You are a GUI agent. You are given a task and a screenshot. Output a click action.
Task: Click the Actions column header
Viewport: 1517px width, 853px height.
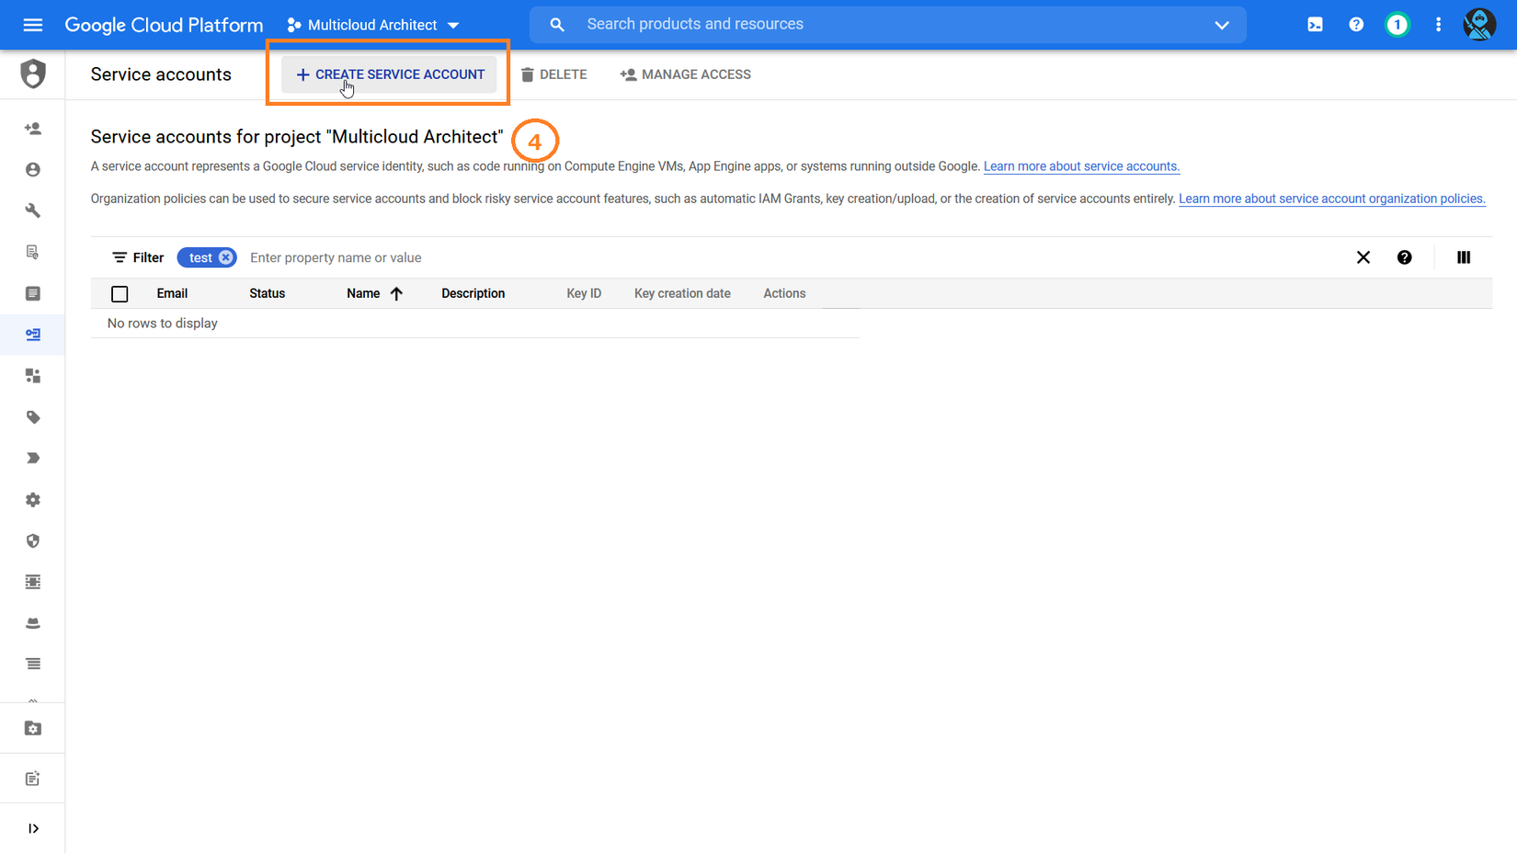point(784,293)
